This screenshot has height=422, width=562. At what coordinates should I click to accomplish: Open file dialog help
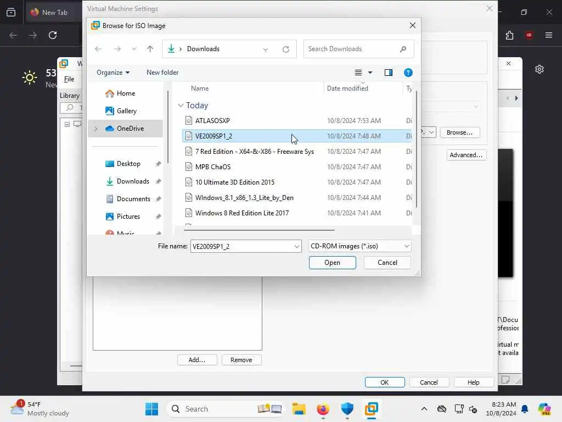(x=408, y=73)
